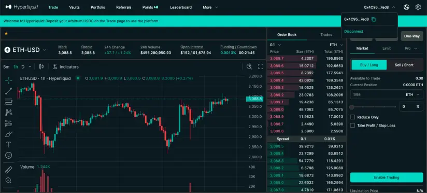Select the ruler measure tool
The width and height of the screenshot is (427, 193).
coord(9,170)
